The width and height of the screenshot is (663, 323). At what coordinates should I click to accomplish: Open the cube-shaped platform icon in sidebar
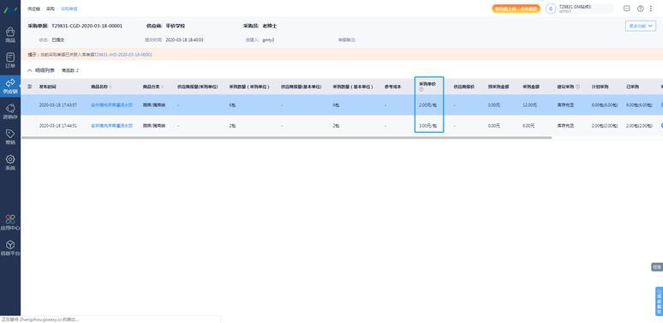pos(10,248)
